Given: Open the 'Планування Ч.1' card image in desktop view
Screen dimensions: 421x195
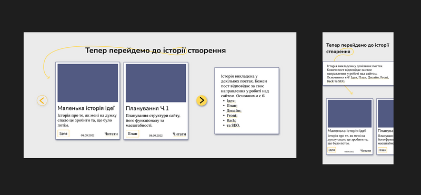Looking at the screenshot, I should 156,83.
